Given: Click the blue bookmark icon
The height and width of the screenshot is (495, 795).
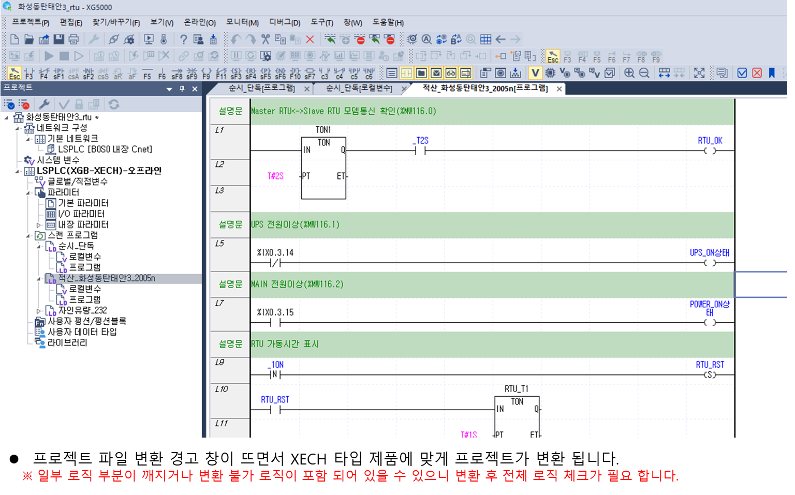Looking at the screenshot, I should (772, 73).
